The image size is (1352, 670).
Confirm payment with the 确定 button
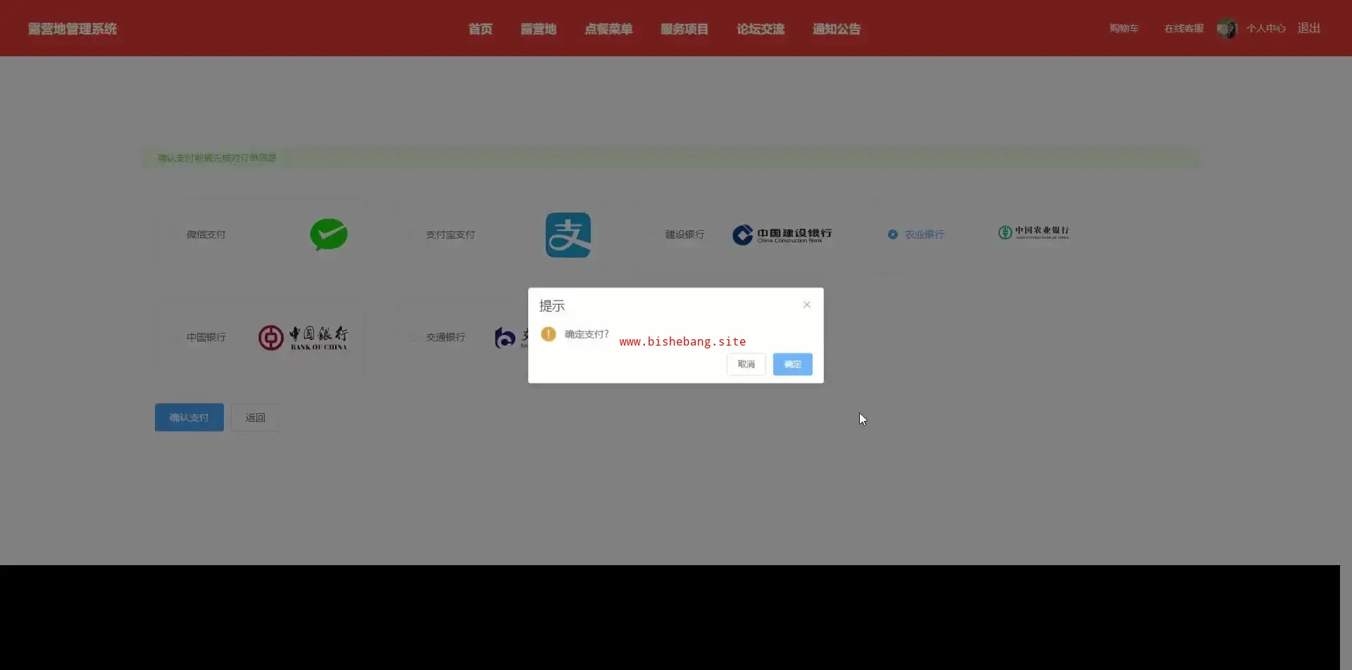click(x=793, y=365)
